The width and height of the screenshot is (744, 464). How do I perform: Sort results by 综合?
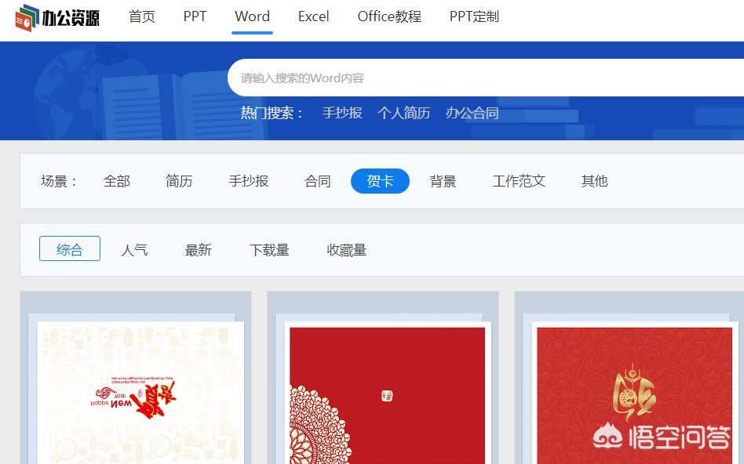70,248
